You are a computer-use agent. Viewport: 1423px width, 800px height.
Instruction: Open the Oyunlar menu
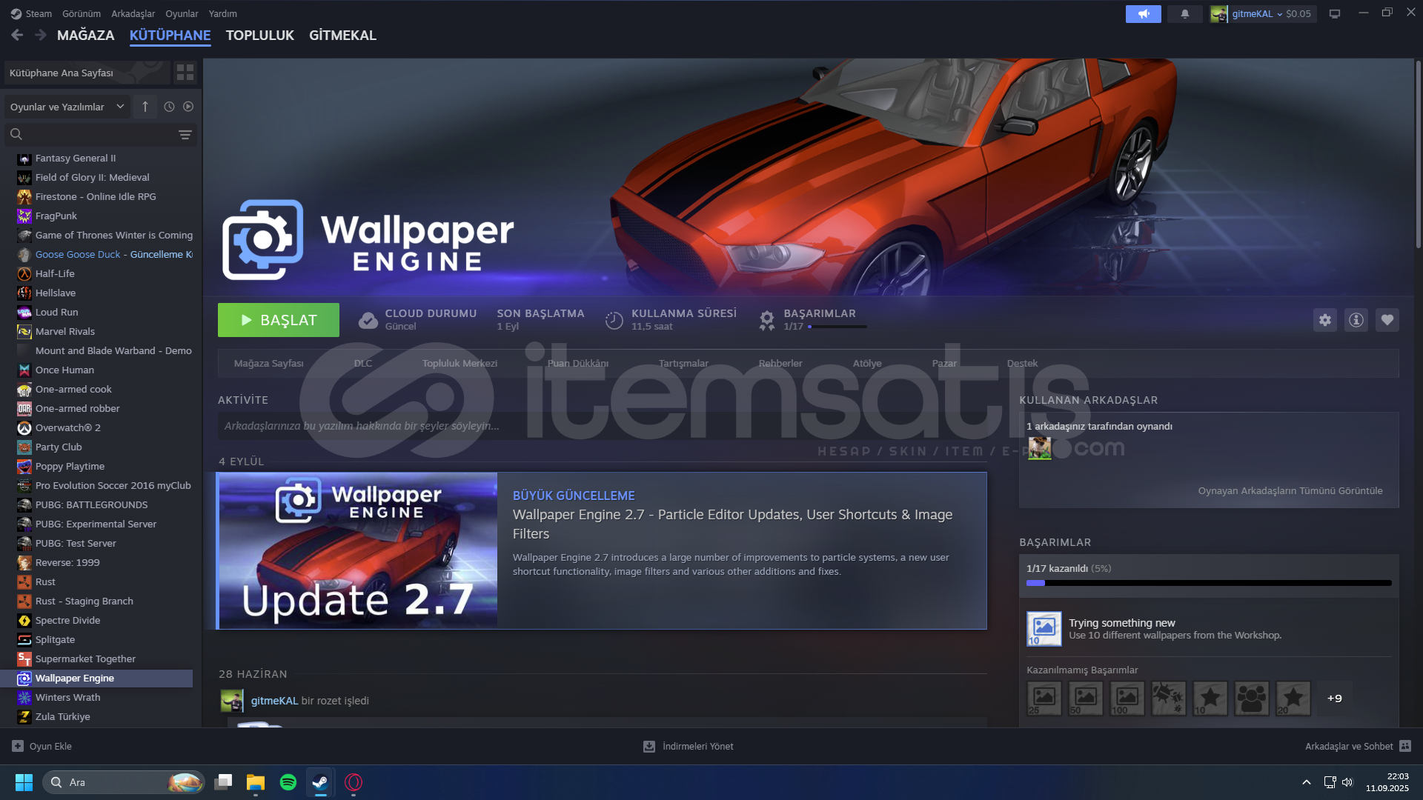(182, 13)
